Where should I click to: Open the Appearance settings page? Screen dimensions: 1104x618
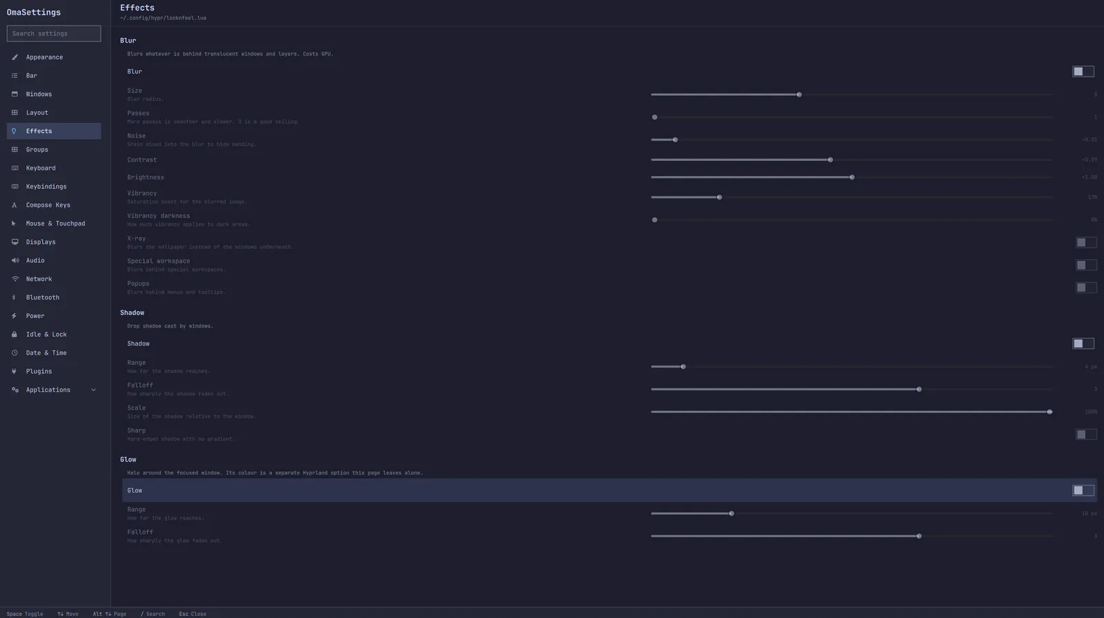54,57
